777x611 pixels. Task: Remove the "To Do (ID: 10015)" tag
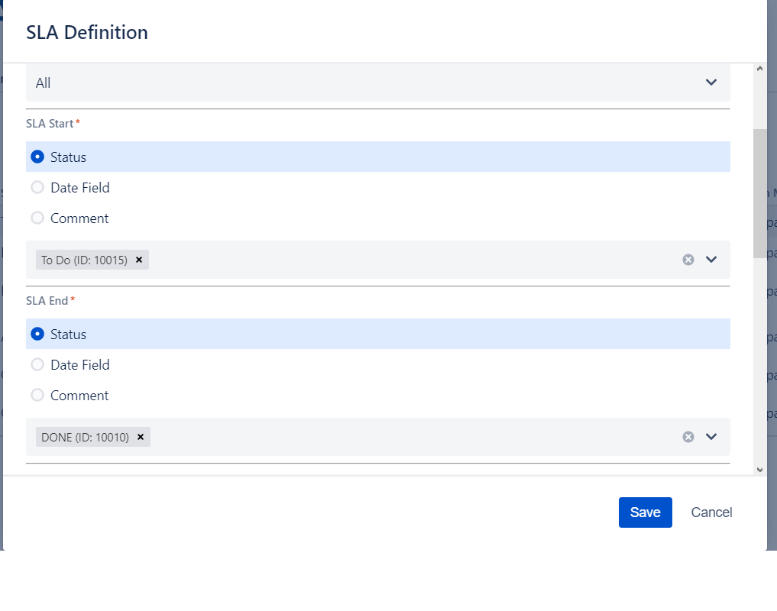(139, 260)
